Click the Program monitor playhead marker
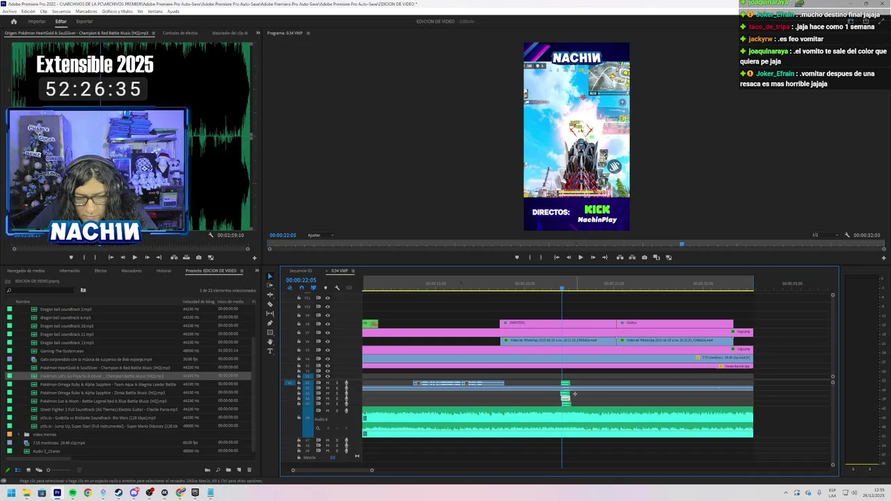The image size is (891, 501). [x=681, y=244]
